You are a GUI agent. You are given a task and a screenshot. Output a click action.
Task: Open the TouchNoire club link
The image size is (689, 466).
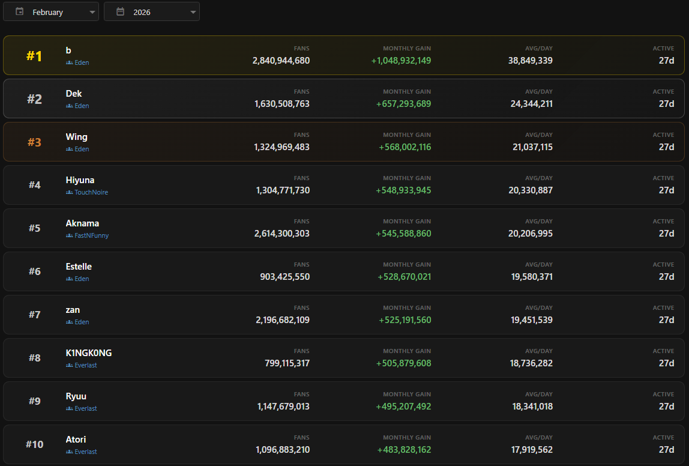pos(91,193)
